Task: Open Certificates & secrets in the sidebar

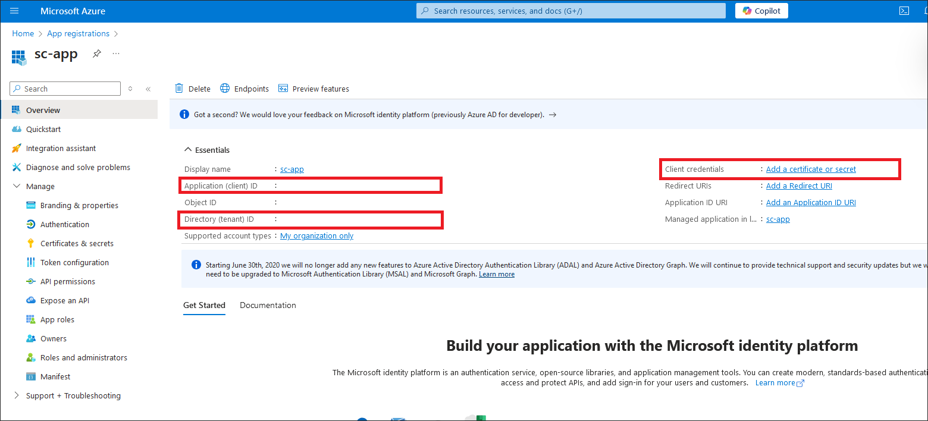Action: 77,243
